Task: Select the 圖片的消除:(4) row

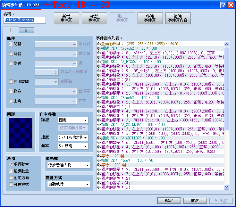Action: tap(160, 183)
